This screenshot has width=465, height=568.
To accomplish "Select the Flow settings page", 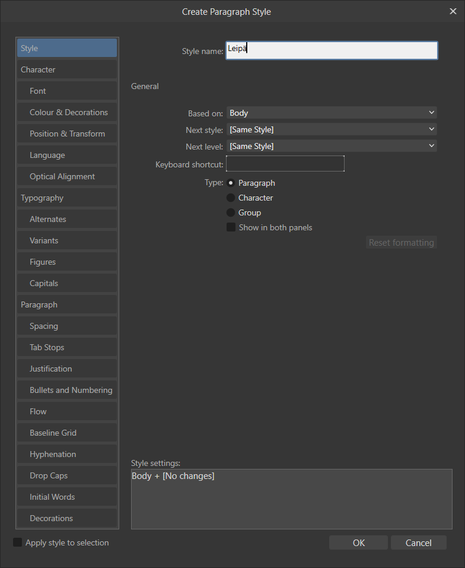I will (x=67, y=411).
